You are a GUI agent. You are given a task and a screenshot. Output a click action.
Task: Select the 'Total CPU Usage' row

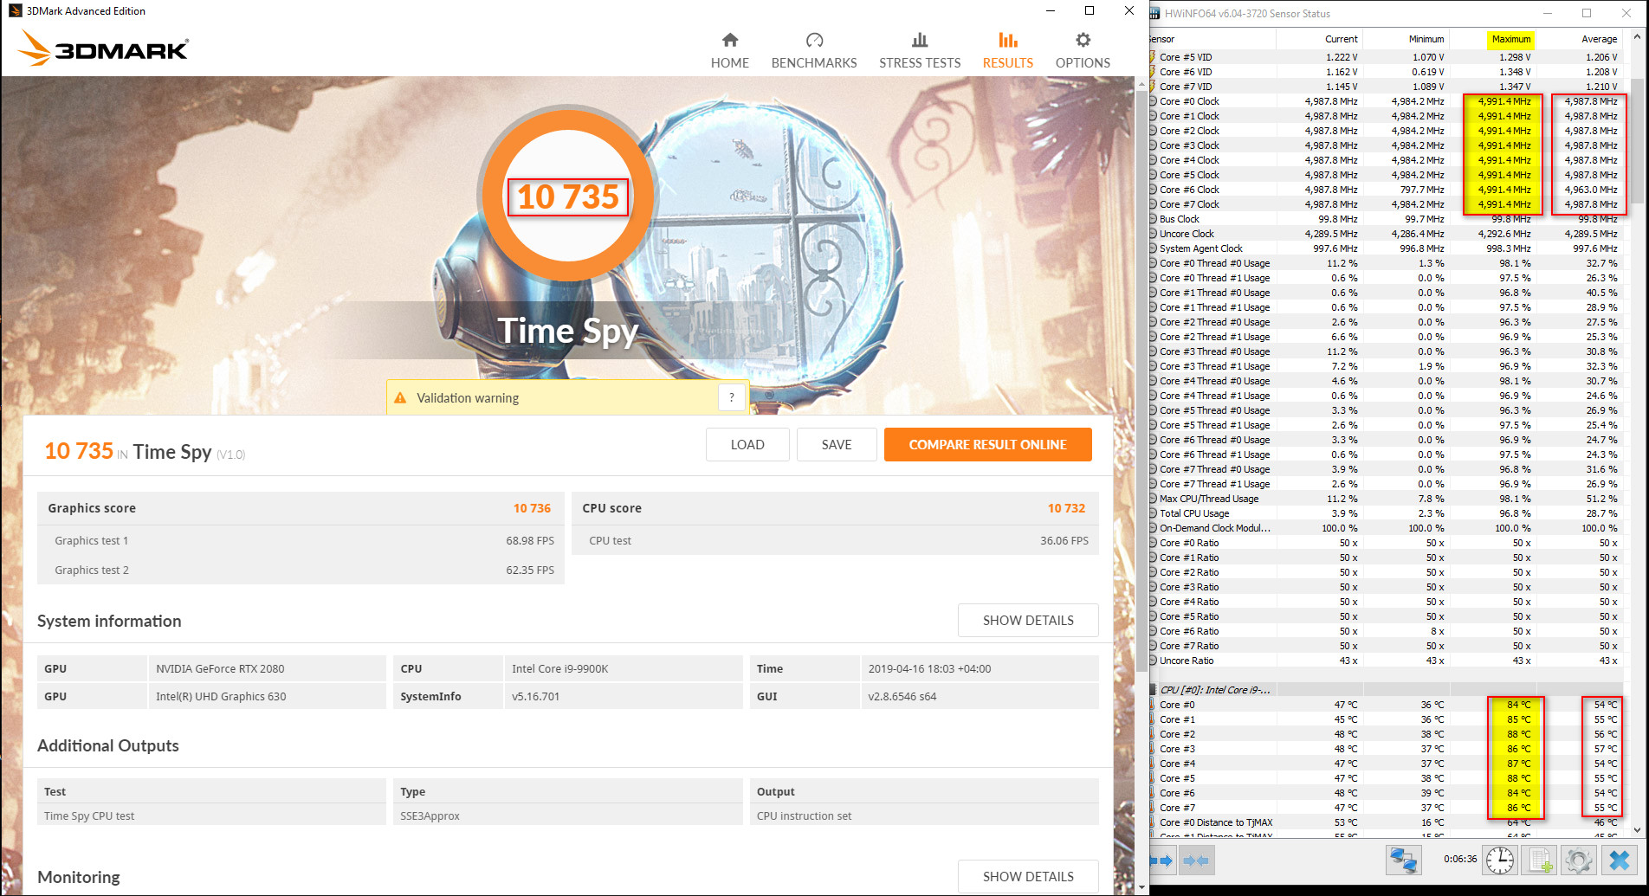click(1386, 513)
